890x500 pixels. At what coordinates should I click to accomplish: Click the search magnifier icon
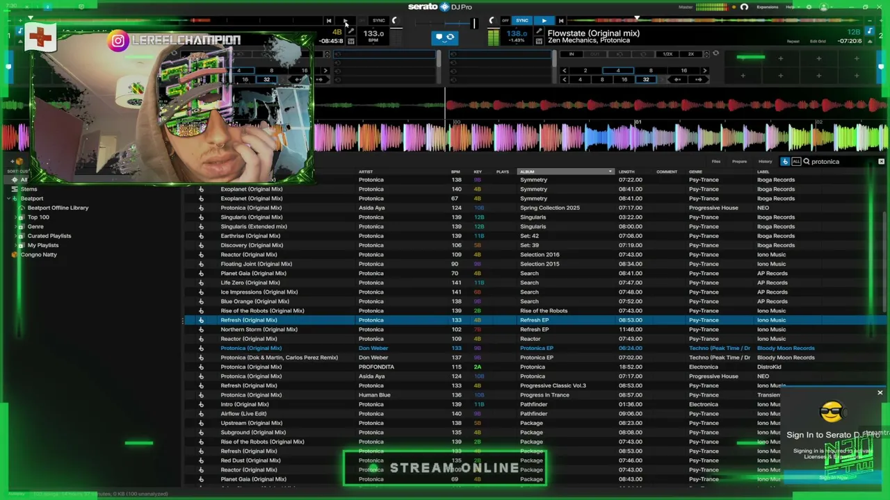coord(807,162)
